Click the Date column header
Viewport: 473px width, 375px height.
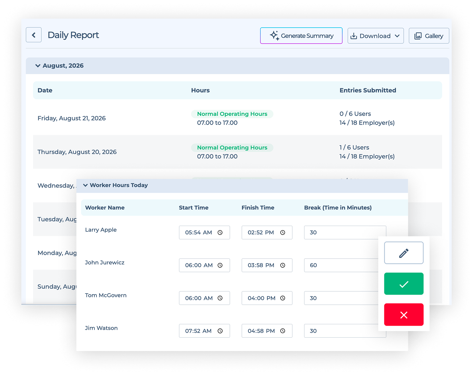tap(45, 90)
